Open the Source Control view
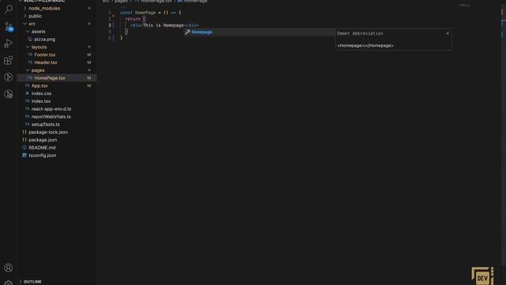The height and width of the screenshot is (285, 506). (9, 26)
